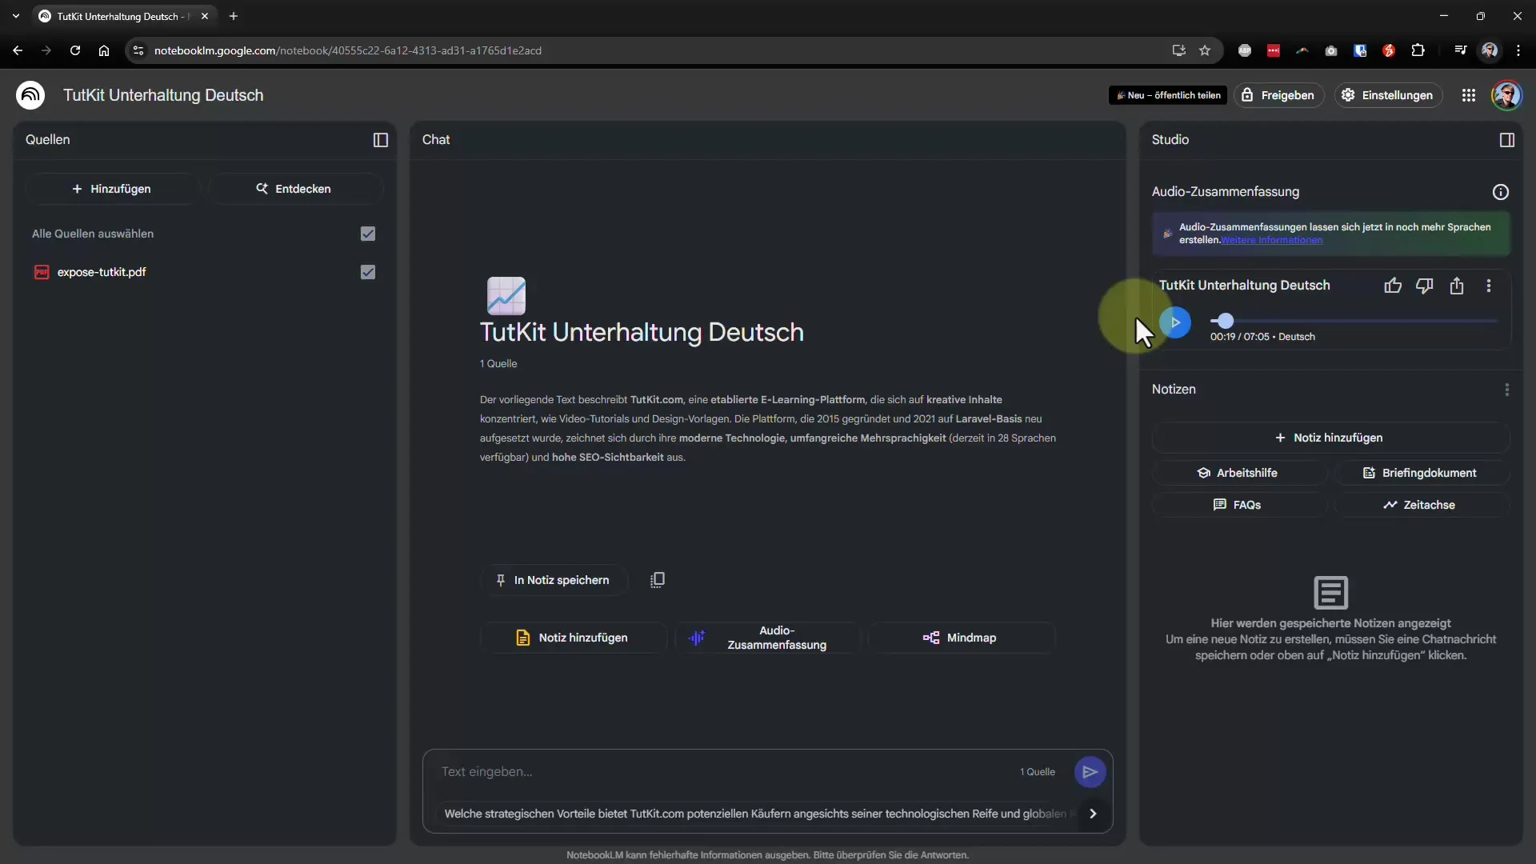Viewport: 1536px width, 864px height.
Task: Open Google account avatar menu
Action: tap(1507, 95)
